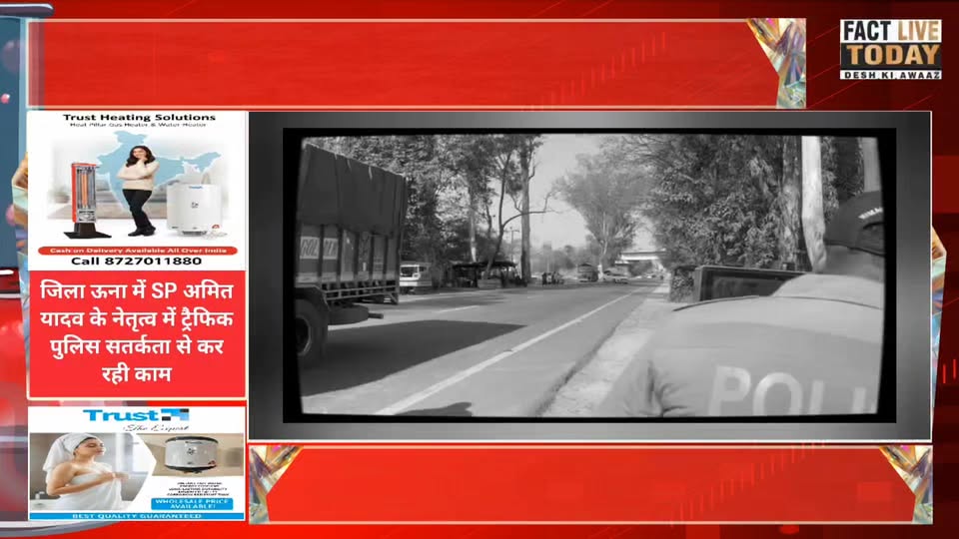
Task: Click the India map graphic in ad
Action: (x=120, y=170)
